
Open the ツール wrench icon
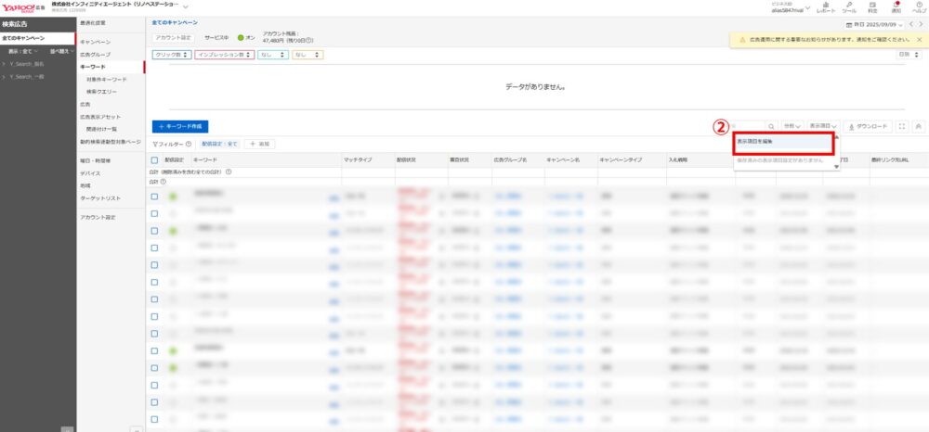point(849,6)
